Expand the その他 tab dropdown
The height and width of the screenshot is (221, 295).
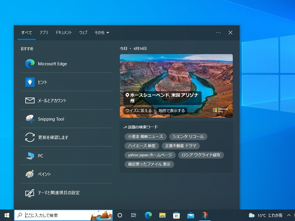pyautogui.click(x=102, y=33)
